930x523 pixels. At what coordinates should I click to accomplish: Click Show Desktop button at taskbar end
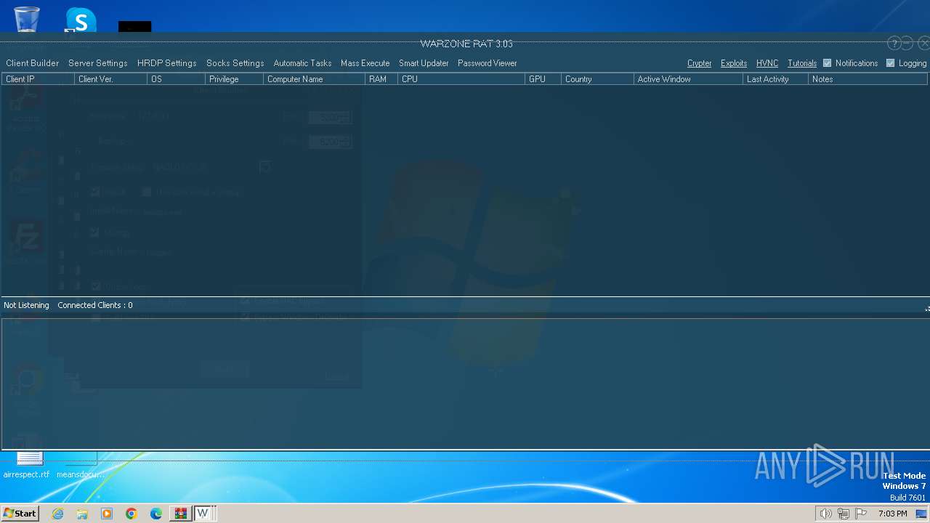pos(921,514)
